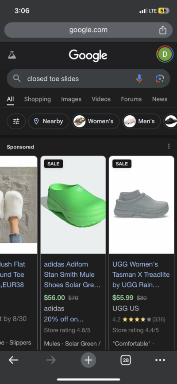Open a new tab with the plus button
This screenshot has width=177, height=384.
(x=88, y=360)
